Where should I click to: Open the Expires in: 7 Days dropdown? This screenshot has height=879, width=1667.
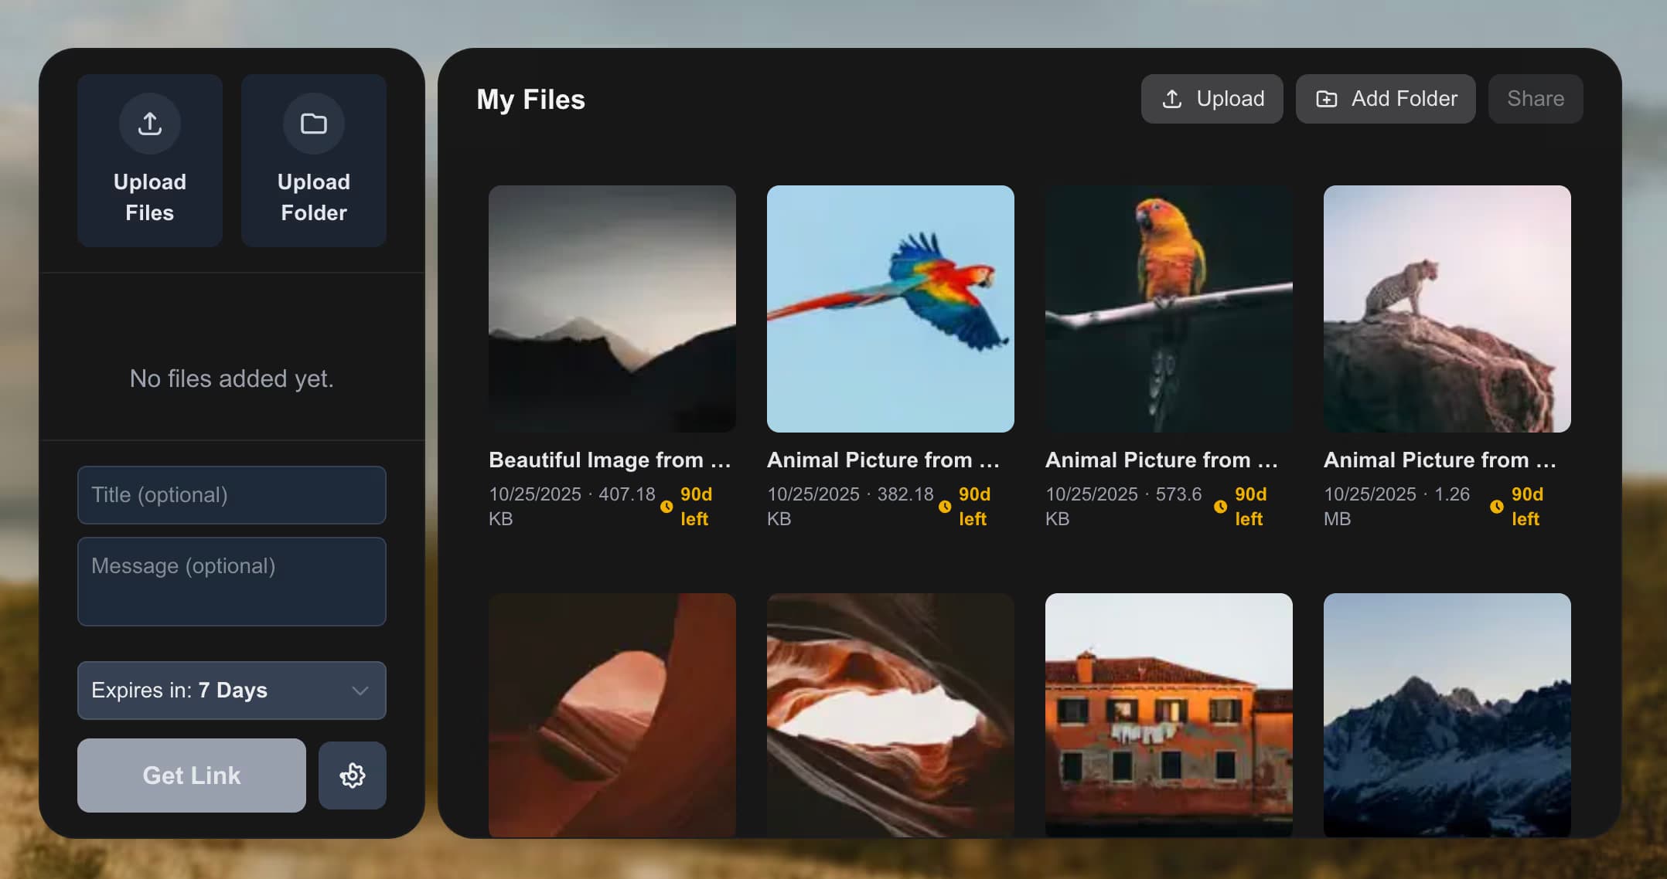coord(231,691)
